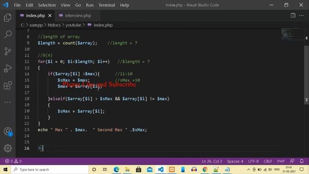Open the Go menu

[78, 5]
